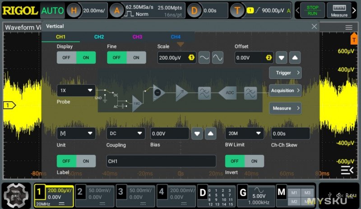
Task: Click the offset up arrow
Action: (x=294, y=57)
